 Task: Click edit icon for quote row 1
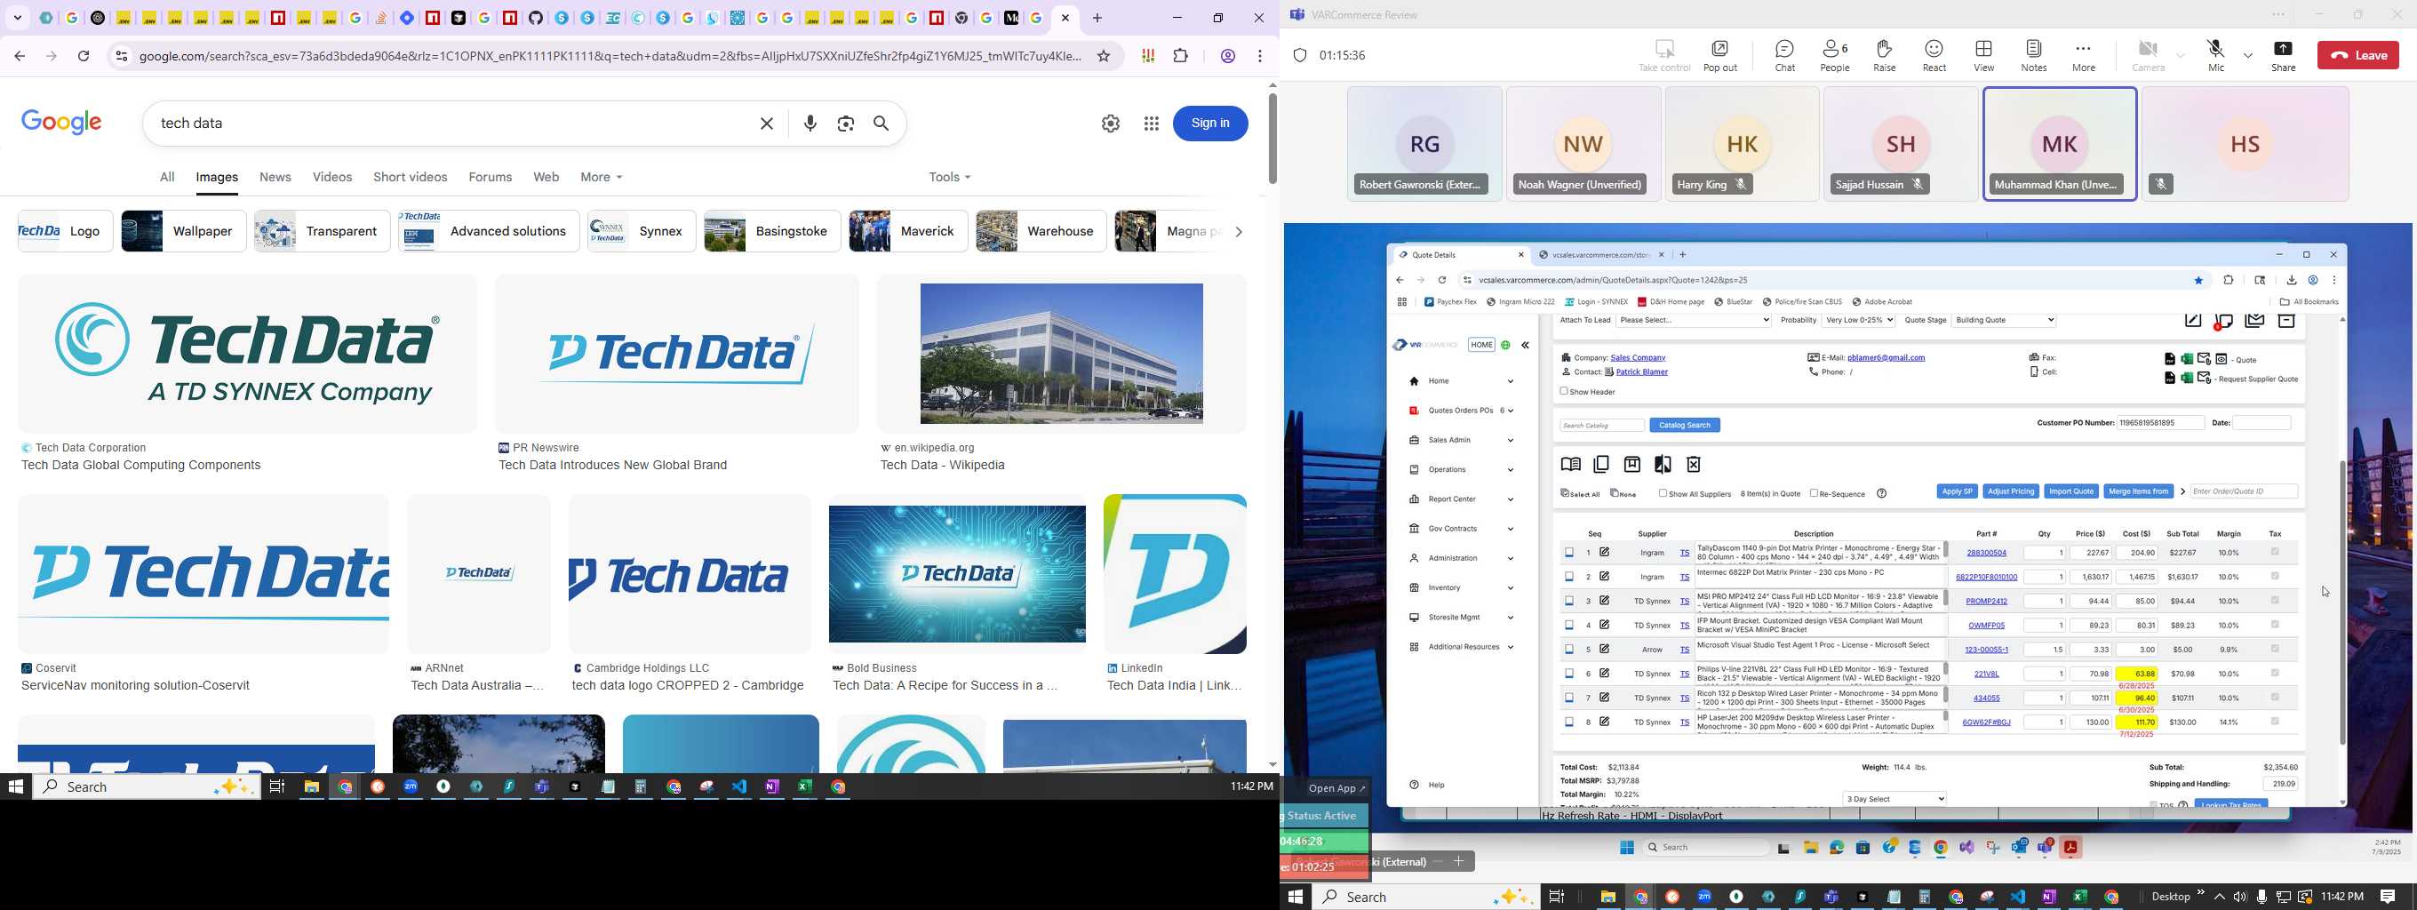click(1605, 553)
